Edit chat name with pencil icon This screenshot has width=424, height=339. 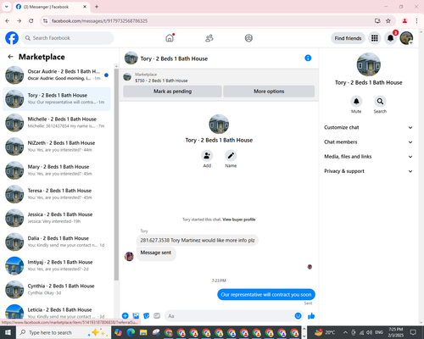pyautogui.click(x=231, y=156)
